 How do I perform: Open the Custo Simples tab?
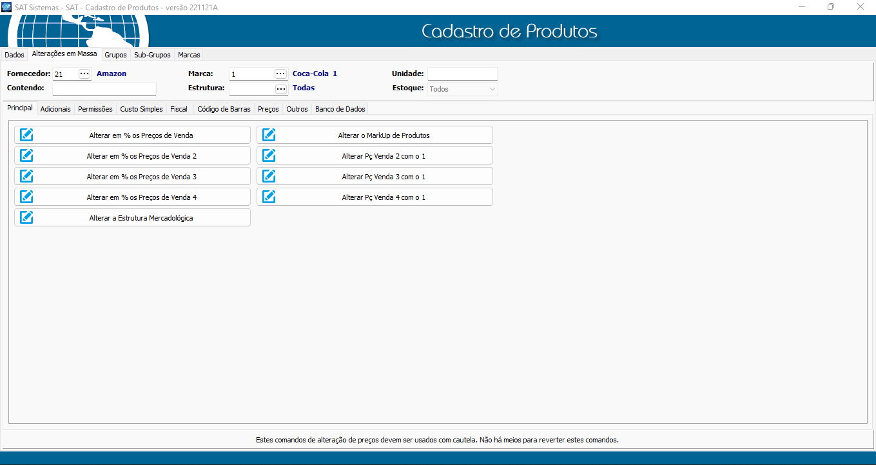coord(141,109)
